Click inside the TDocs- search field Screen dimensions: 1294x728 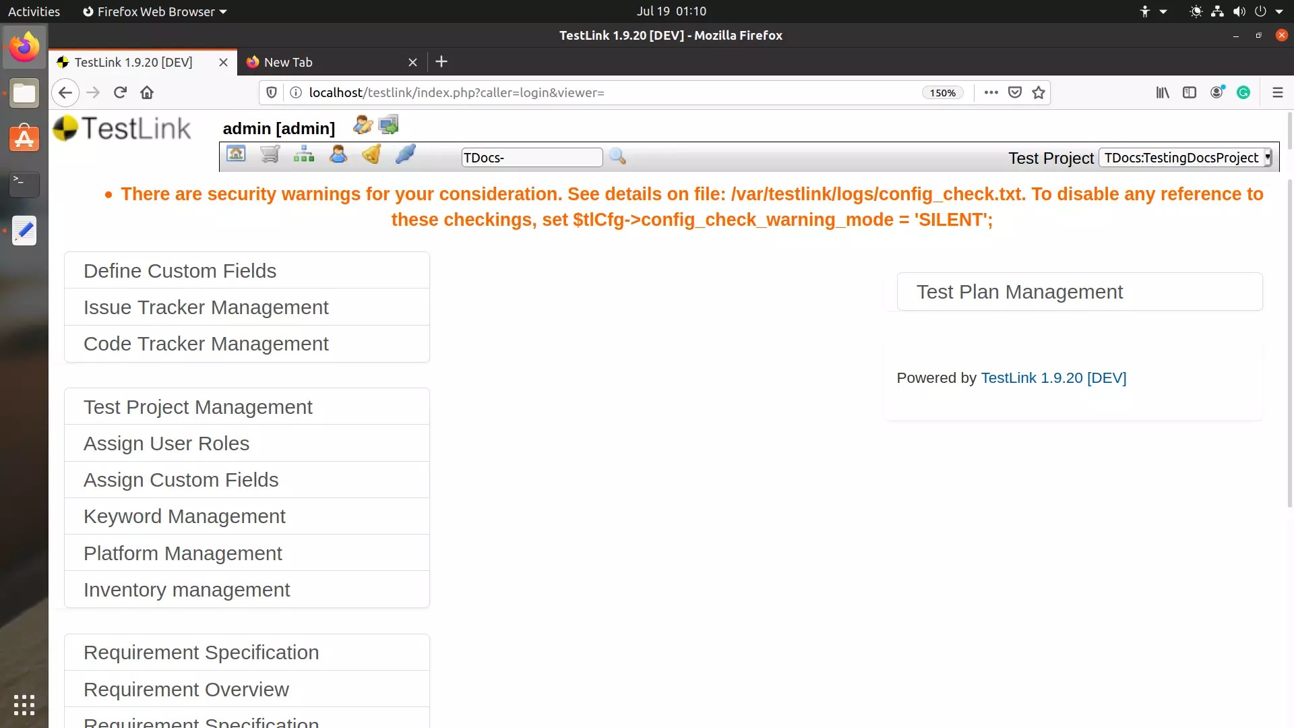(x=531, y=157)
